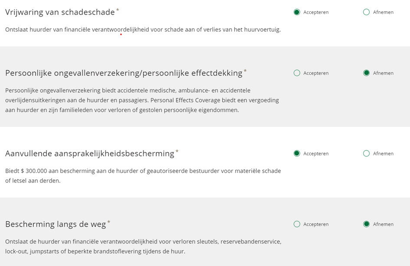Click the required asterisk after Bescherming langs de weg
Screen dimensions: 410x266
click(x=109, y=222)
